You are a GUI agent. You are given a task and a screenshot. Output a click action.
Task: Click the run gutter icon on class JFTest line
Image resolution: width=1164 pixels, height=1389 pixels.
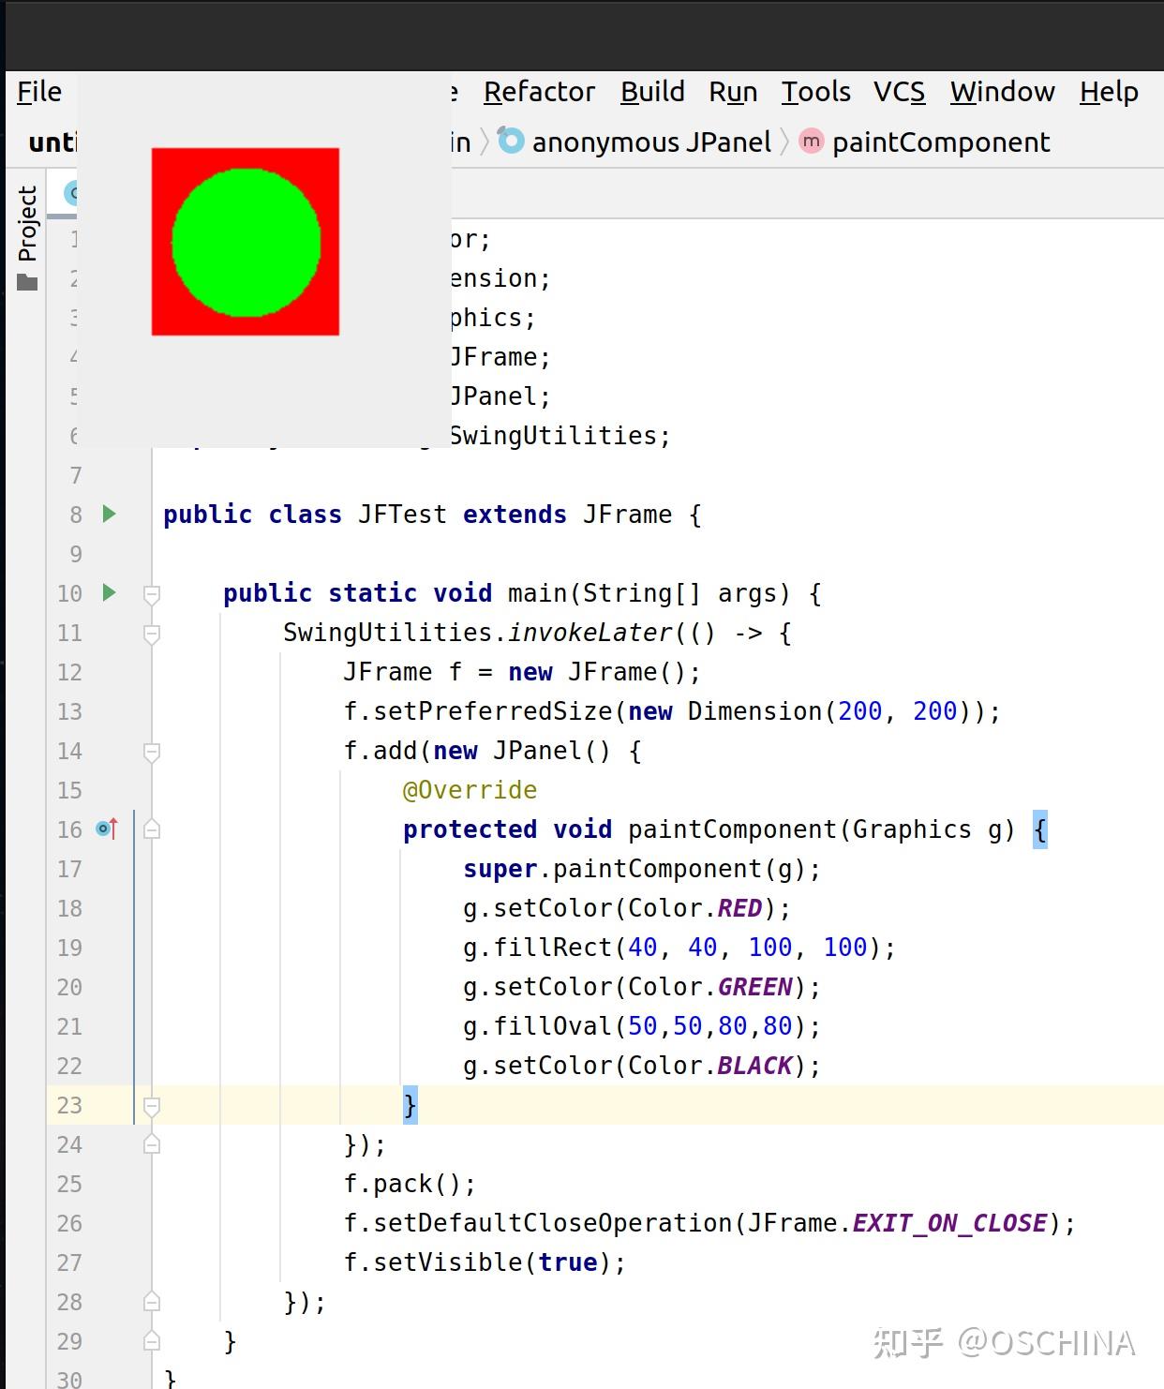(109, 514)
